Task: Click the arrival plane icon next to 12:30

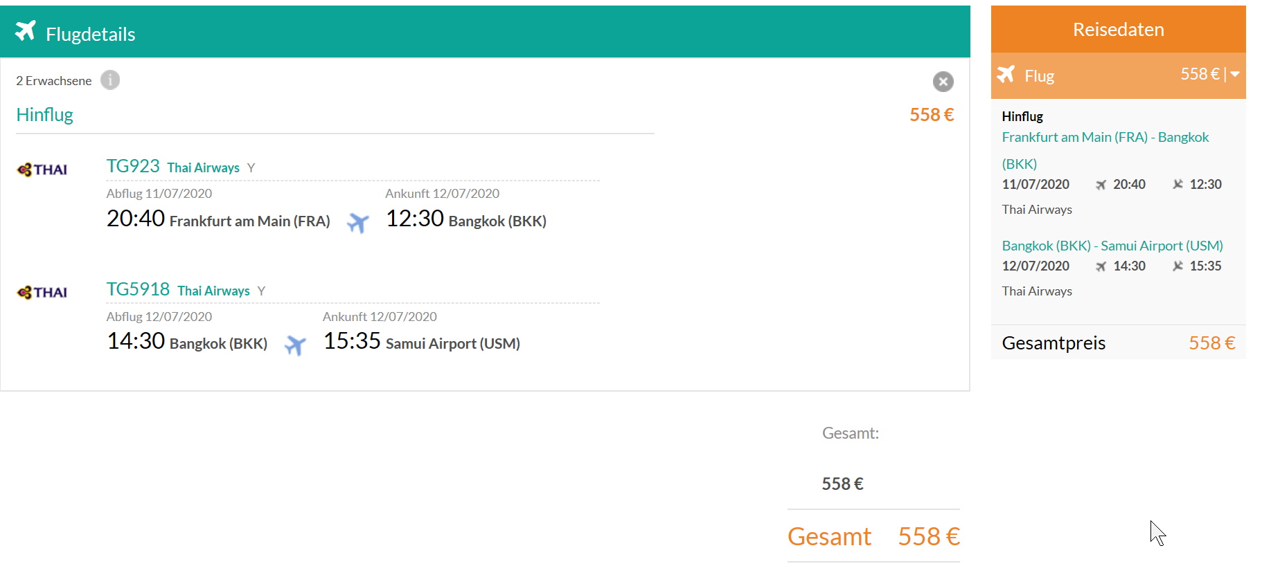Action: [1177, 184]
